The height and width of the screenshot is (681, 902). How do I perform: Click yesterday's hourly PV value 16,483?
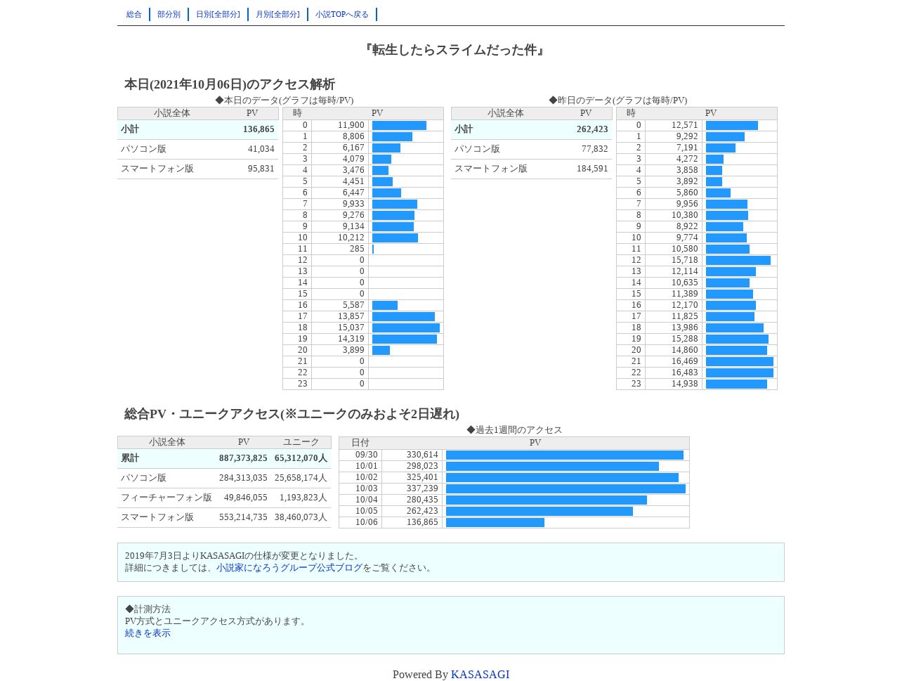[x=684, y=372]
